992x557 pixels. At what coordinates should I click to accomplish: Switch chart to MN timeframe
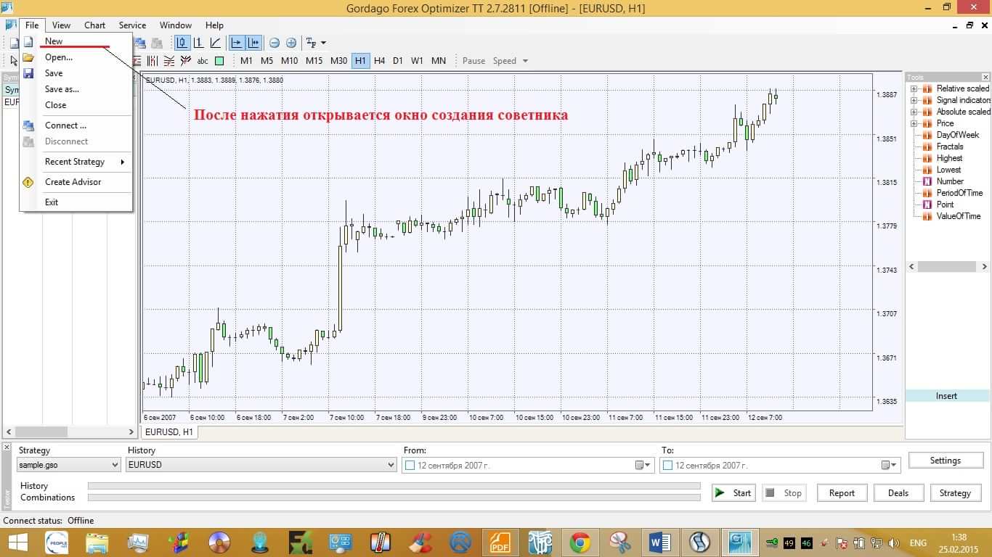(x=439, y=61)
